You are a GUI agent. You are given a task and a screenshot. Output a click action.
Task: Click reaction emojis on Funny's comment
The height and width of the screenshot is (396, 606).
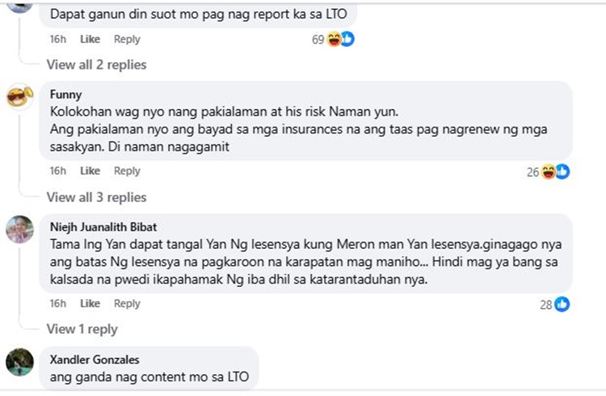click(x=555, y=171)
